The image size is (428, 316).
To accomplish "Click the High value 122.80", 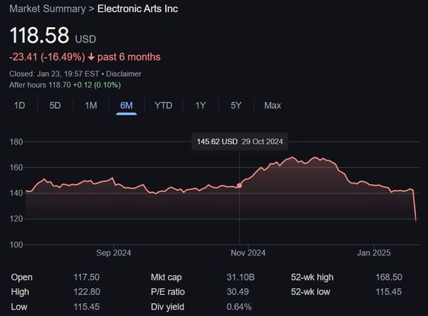I will (86, 292).
